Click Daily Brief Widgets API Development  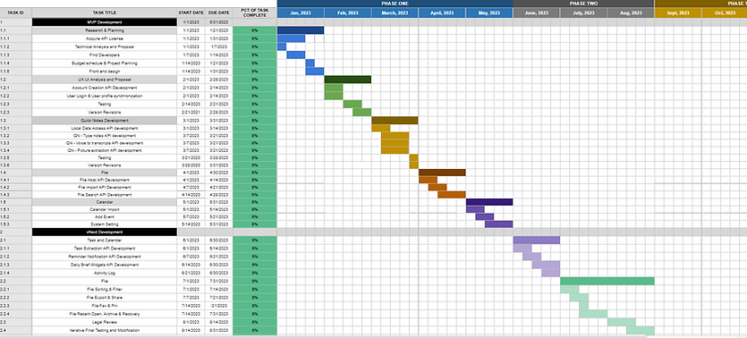coord(105,264)
